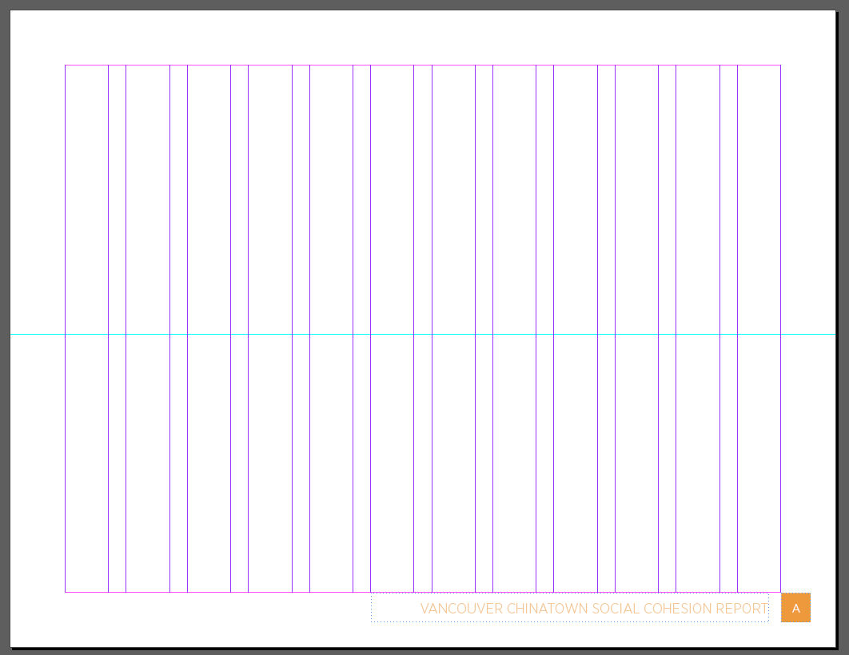Click the word CHINATOWN in the footer
The width and height of the screenshot is (849, 655).
pos(549,609)
